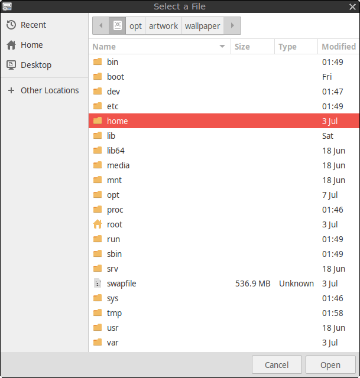Select the root home-shaped folder icon

(x=98, y=224)
